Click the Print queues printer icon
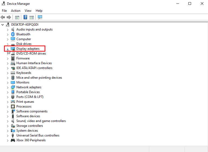The height and width of the screenshot is (152, 208). [13, 102]
